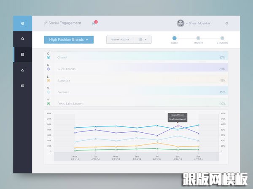This screenshot has height=189, width=253.
Task: Open notifications with the red badge
Action: (x=94, y=23)
